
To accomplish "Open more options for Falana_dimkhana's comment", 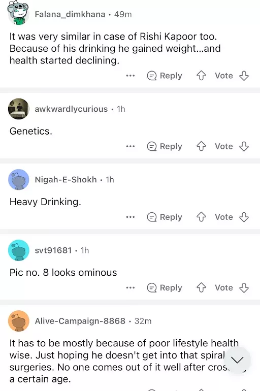I will click(x=131, y=76).
